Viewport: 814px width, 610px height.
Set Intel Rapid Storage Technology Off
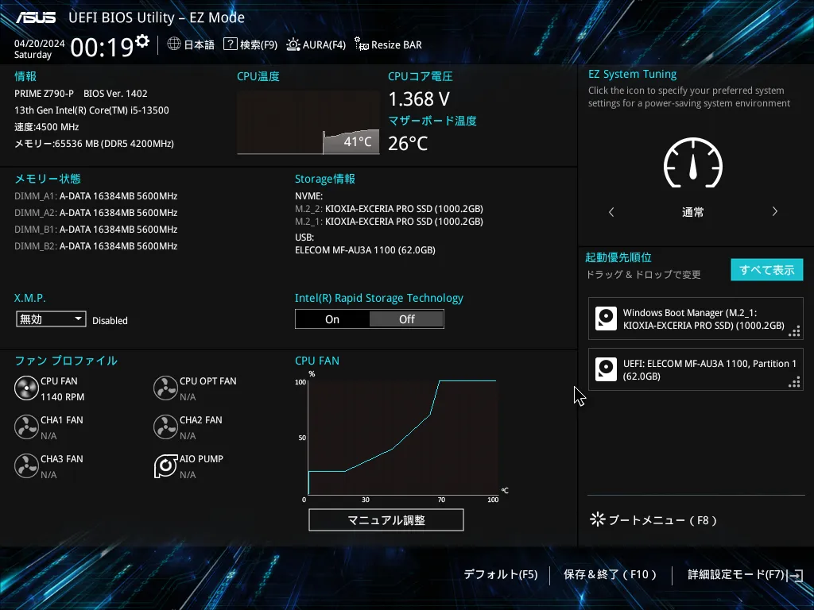point(406,319)
